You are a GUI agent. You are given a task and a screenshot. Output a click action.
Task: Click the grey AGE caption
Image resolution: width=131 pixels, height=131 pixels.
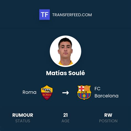point(65,121)
